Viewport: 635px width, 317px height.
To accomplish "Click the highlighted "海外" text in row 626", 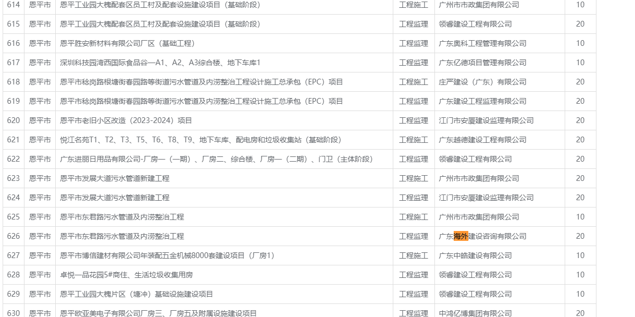I will pos(461,236).
